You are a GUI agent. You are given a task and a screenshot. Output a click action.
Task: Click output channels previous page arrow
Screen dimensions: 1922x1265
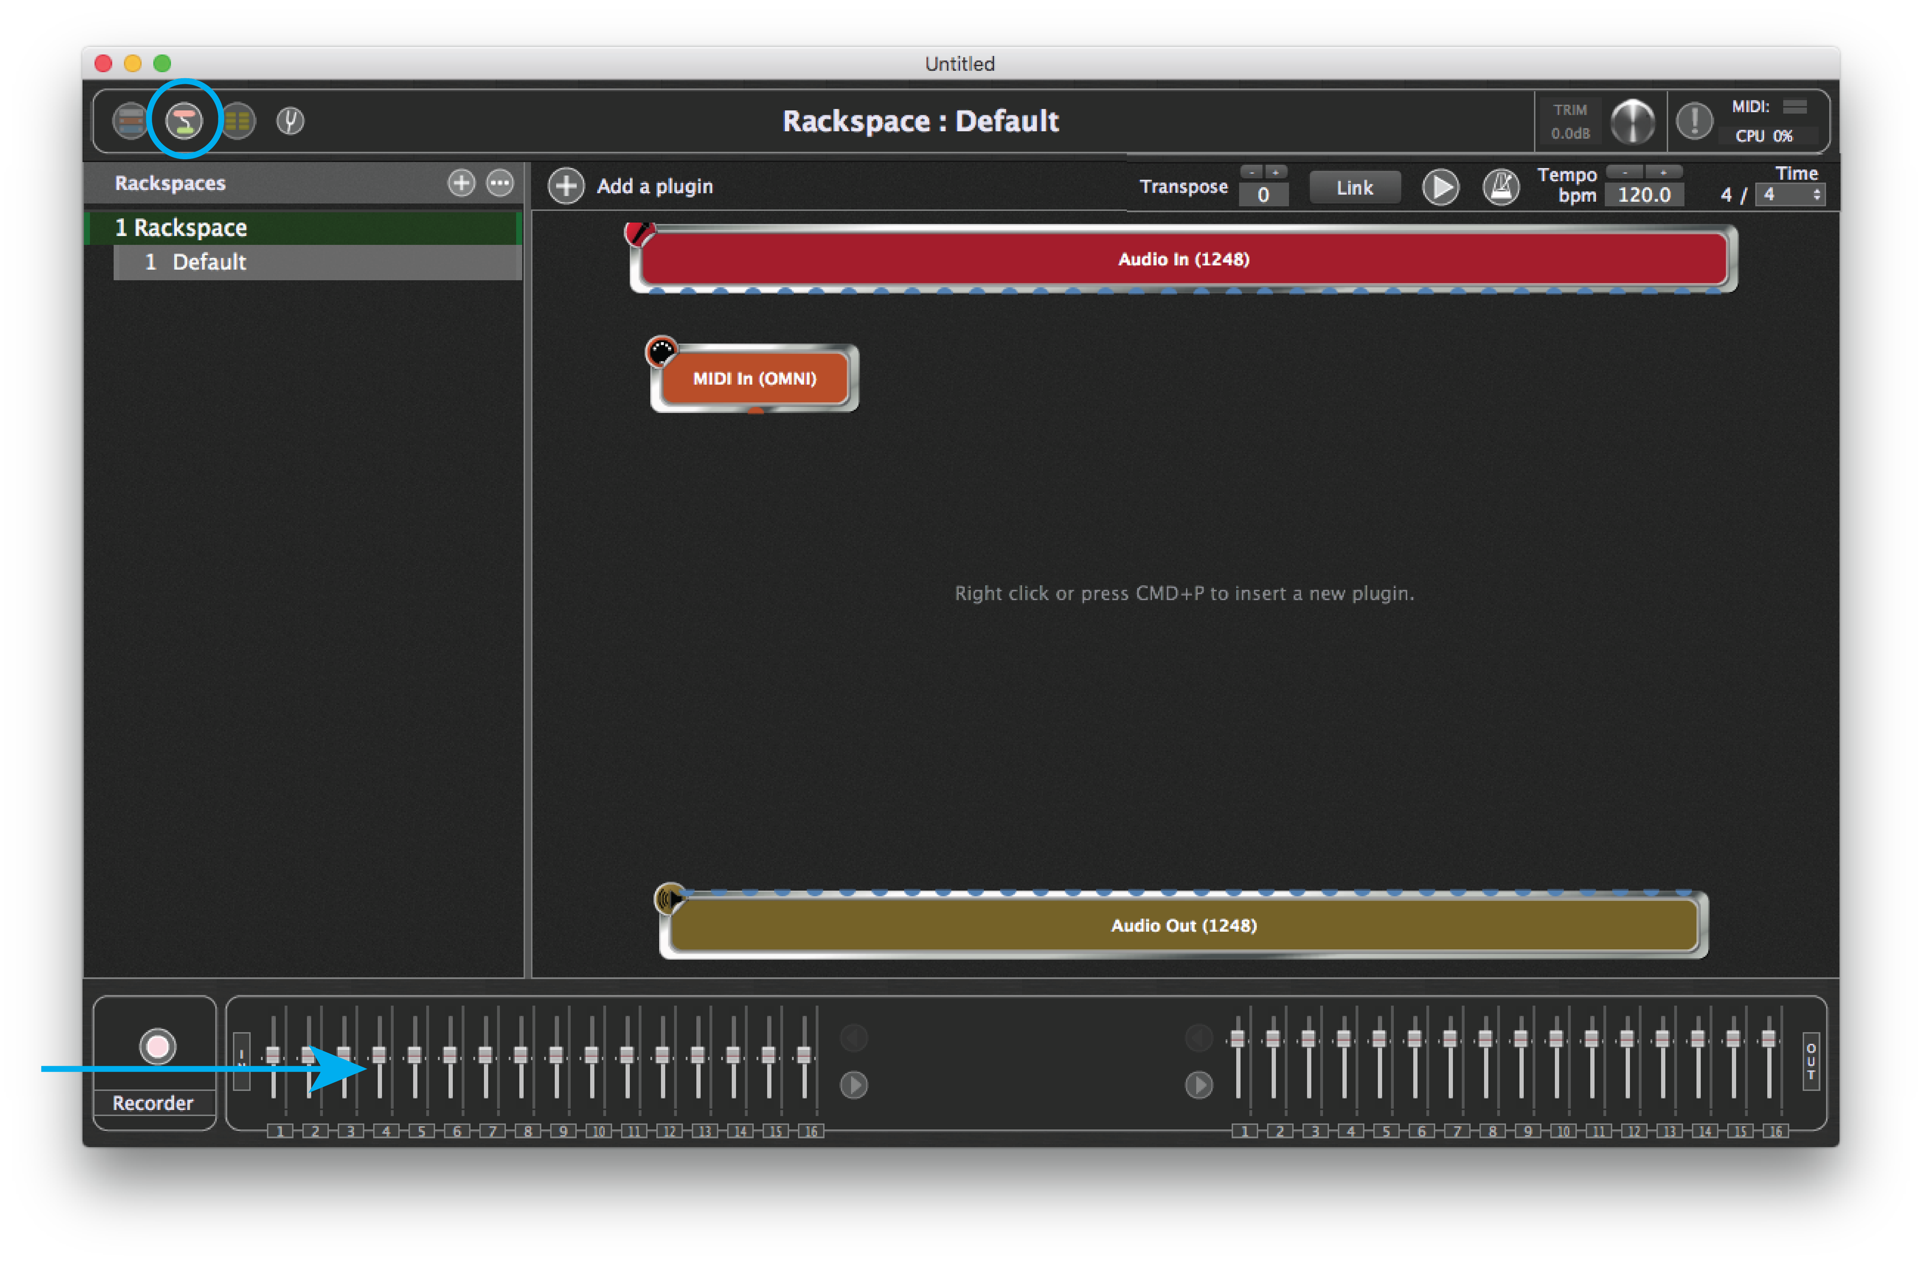point(1199,1037)
